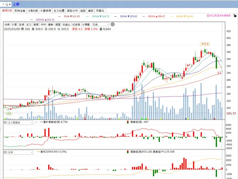The image size is (238, 179).
Task: Click the 紅綠燈 toolbar button
Action: (76, 24)
